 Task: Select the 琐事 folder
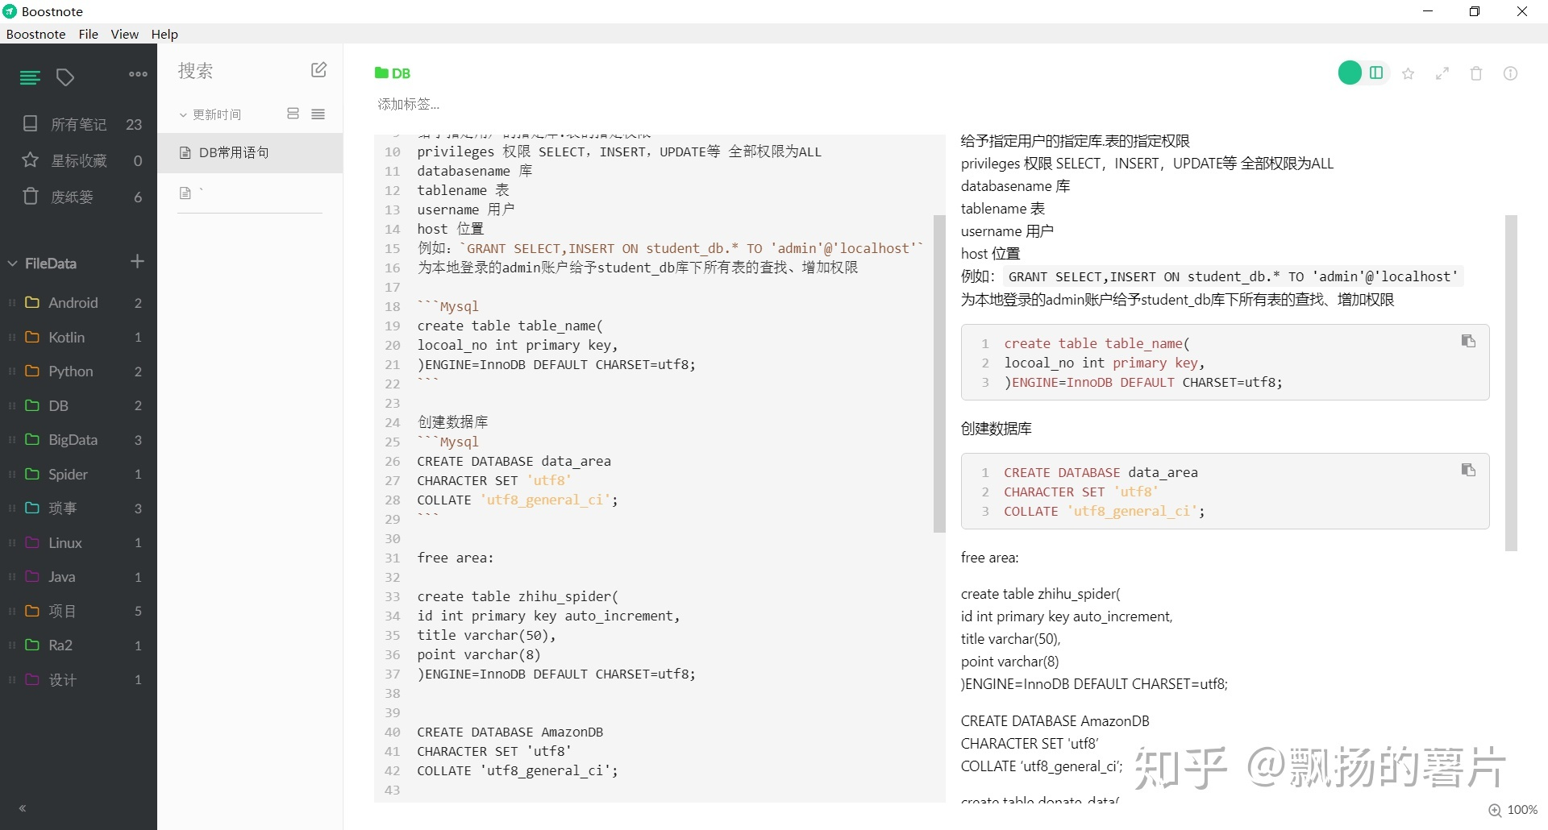tap(79, 508)
